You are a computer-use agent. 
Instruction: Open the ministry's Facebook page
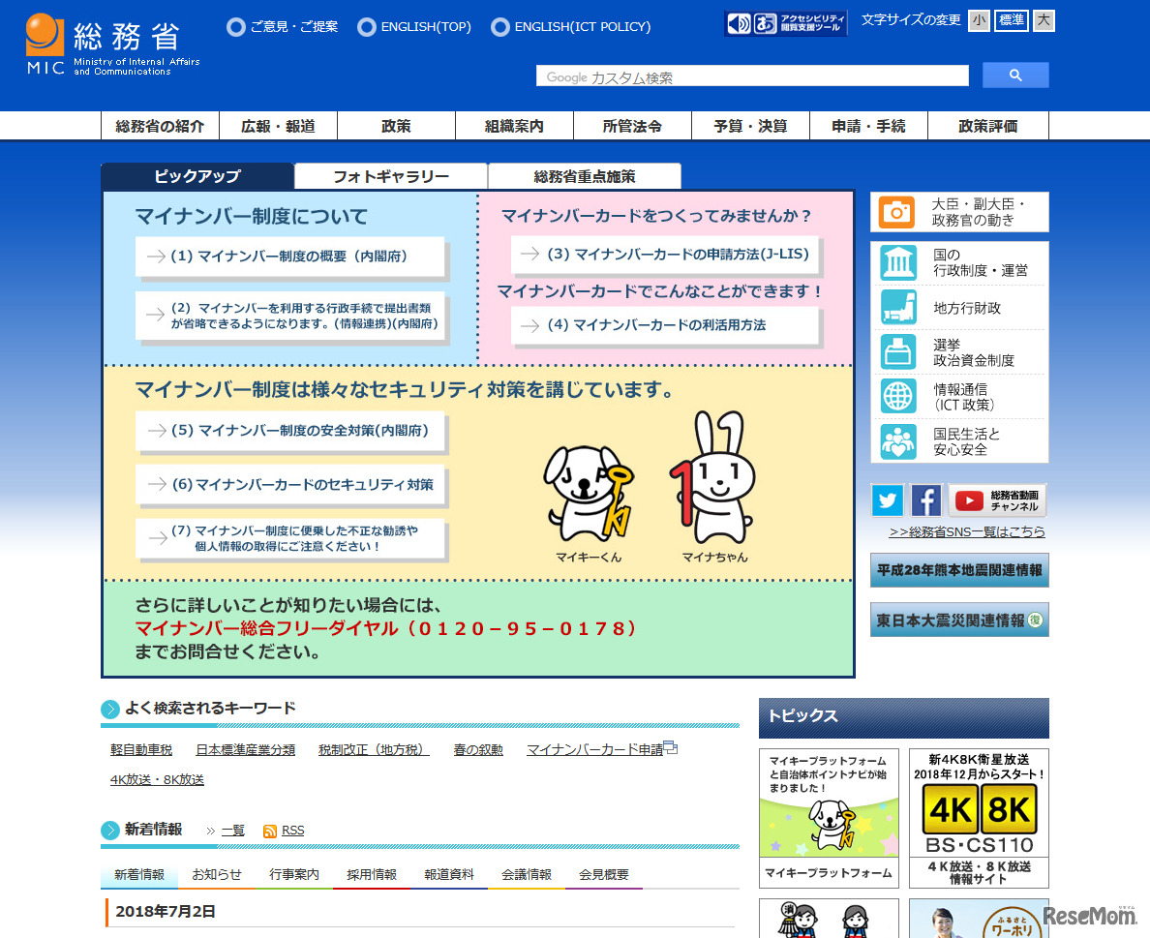(925, 499)
